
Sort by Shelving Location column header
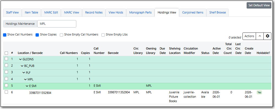click(x=175, y=51)
